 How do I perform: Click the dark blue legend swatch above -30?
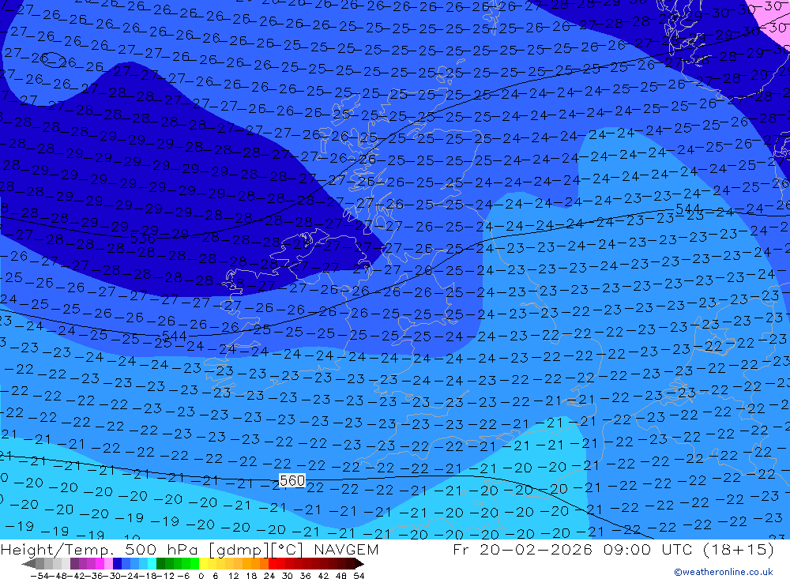point(117,563)
